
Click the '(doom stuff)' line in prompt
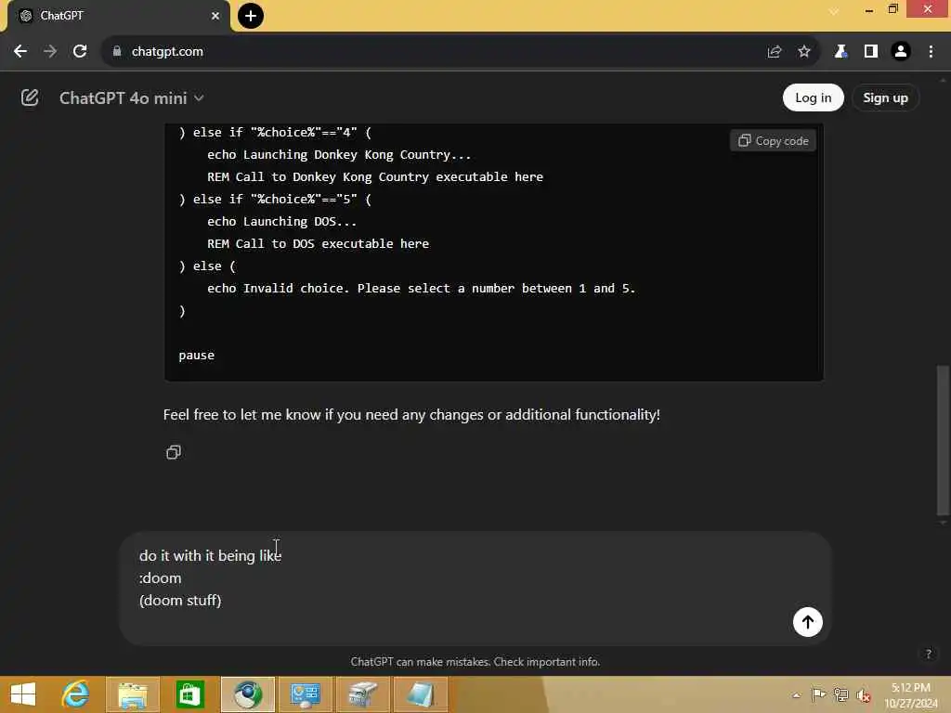click(x=180, y=601)
